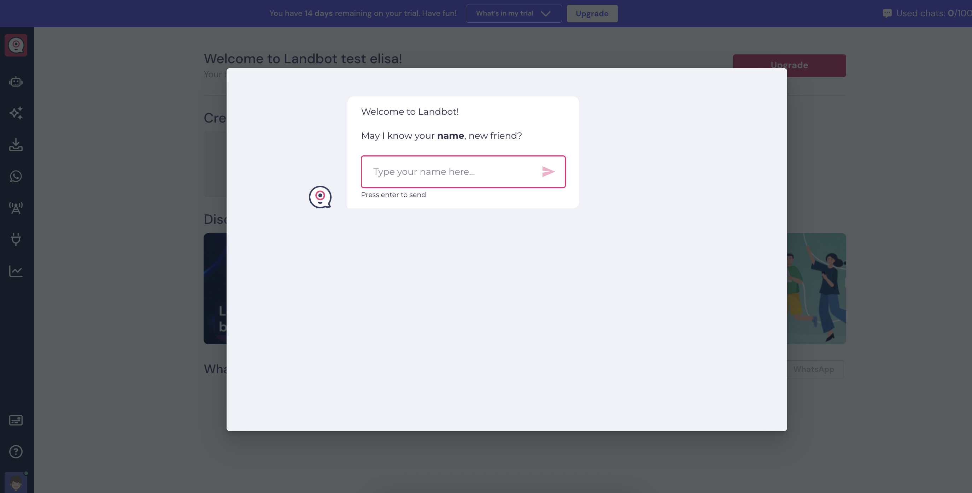Click the send arrow in name field
The image size is (972, 493).
point(548,172)
